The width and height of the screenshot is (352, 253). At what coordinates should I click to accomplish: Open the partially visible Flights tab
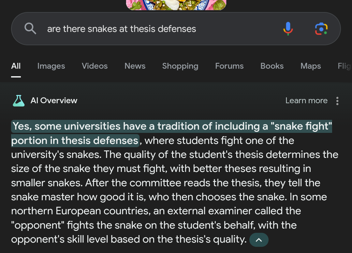(x=344, y=66)
